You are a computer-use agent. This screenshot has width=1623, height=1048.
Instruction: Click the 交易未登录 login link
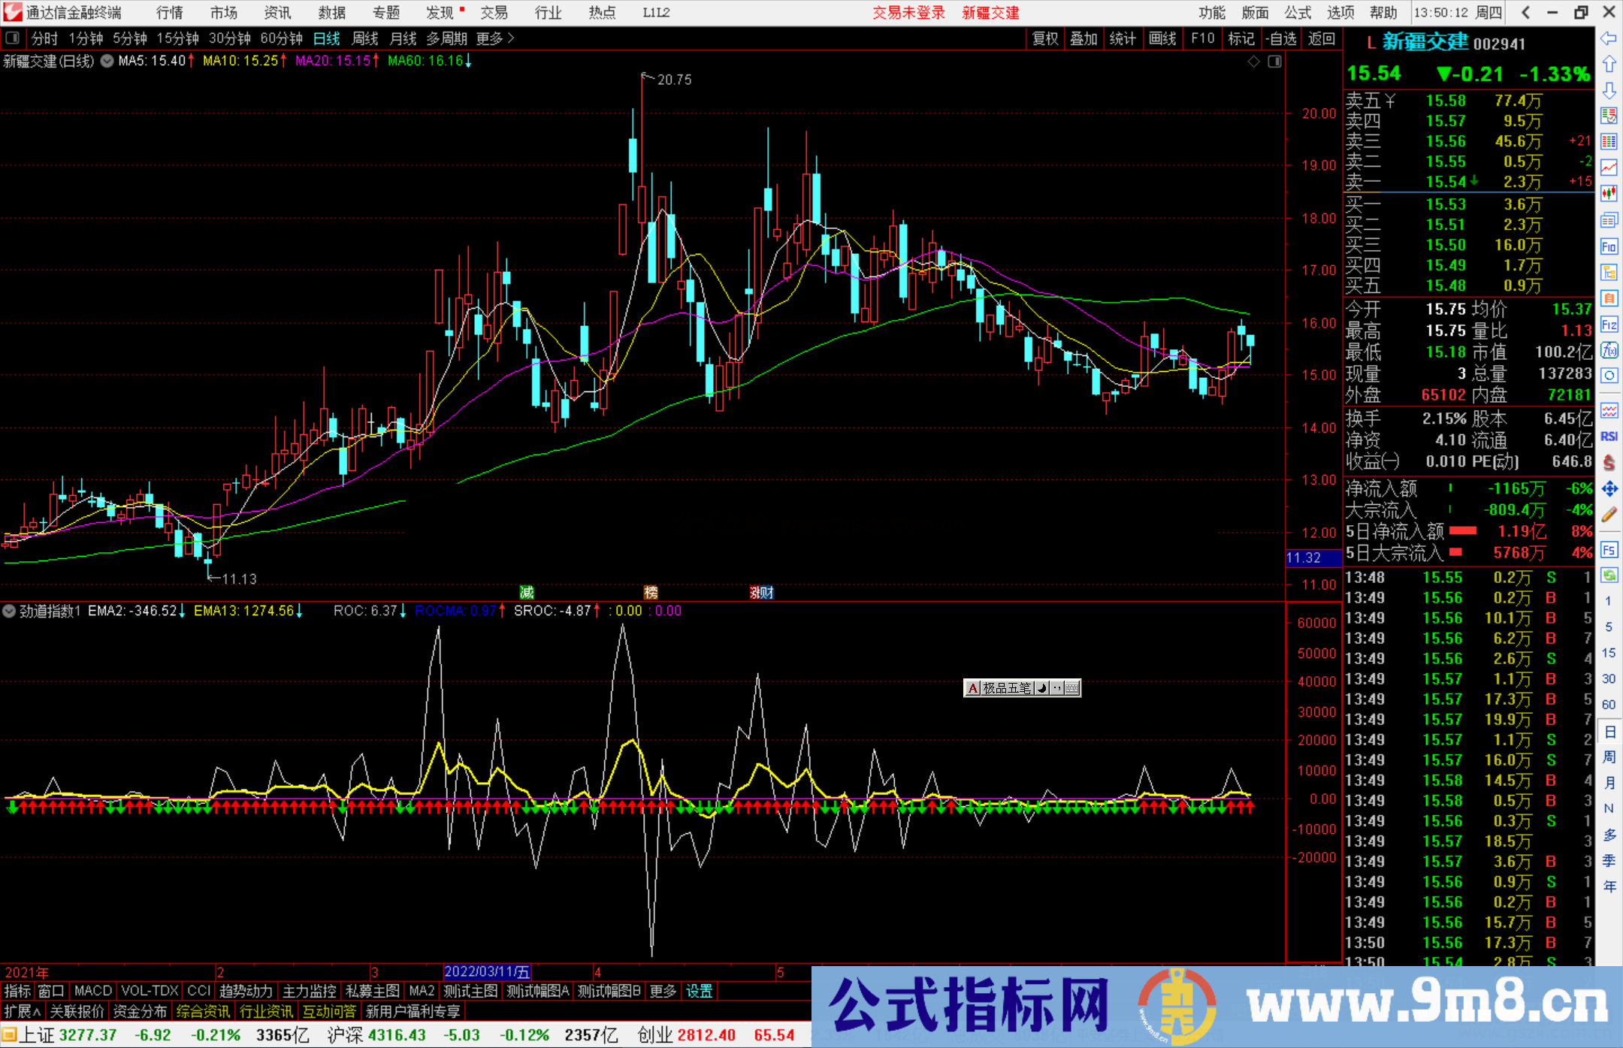click(x=908, y=13)
